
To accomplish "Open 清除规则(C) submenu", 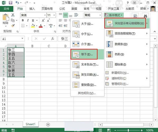I will (127, 78).
